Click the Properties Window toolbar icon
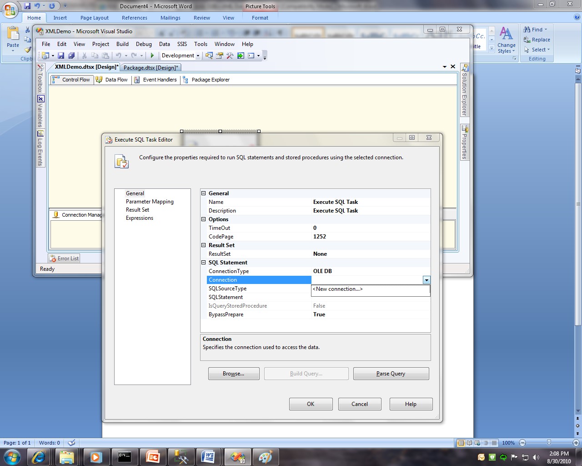The width and height of the screenshot is (582, 466). (220, 56)
